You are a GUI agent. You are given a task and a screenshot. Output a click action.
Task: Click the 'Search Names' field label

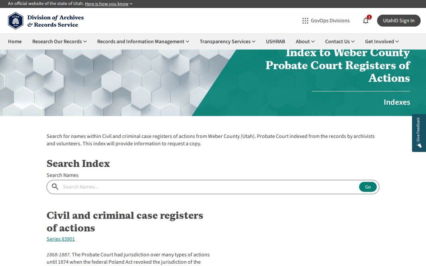point(63,175)
